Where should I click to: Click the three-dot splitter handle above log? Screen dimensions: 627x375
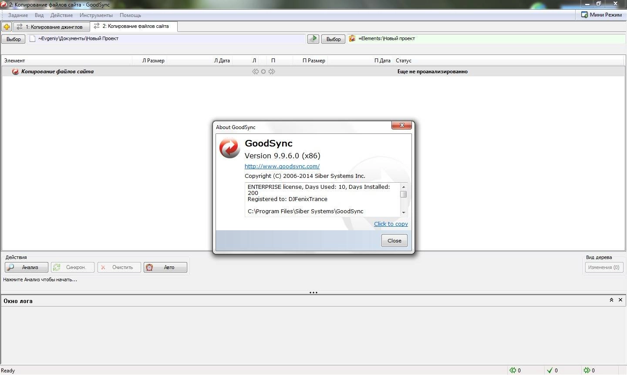[313, 293]
